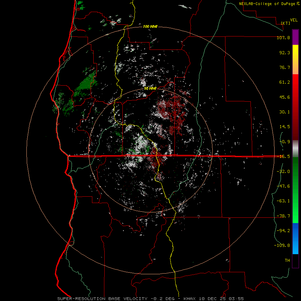Viewport: 301px width, 301px height.
Task: Click the 45.6 velocity scale value
Action: click(x=285, y=97)
